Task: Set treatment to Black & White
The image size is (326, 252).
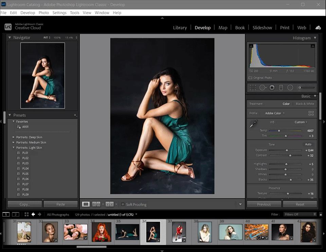Action: point(305,104)
